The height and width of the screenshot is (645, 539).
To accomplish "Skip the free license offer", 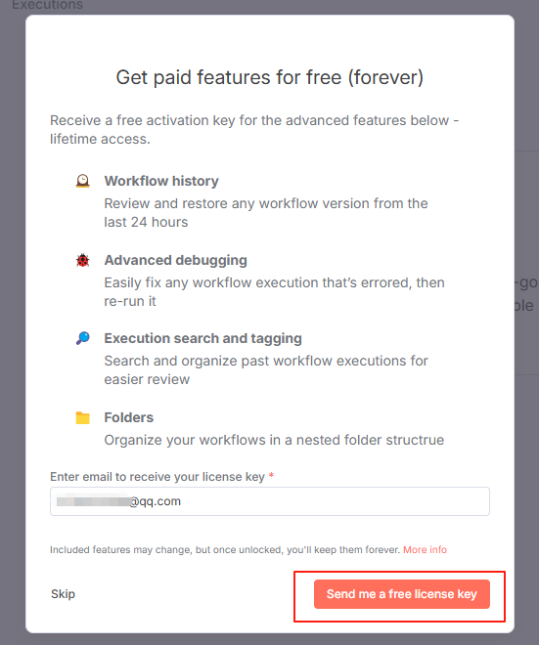I will (63, 594).
